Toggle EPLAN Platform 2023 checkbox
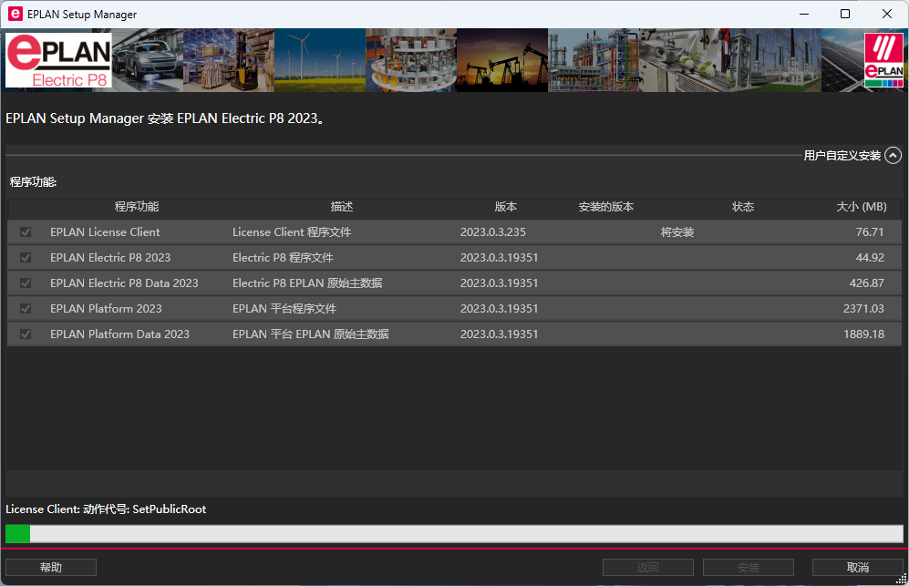909x586 pixels. [x=26, y=308]
